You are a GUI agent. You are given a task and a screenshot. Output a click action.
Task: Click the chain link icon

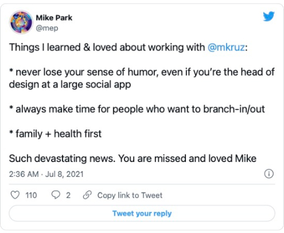(86, 195)
